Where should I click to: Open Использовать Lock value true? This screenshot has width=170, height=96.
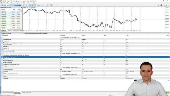tap(61, 70)
